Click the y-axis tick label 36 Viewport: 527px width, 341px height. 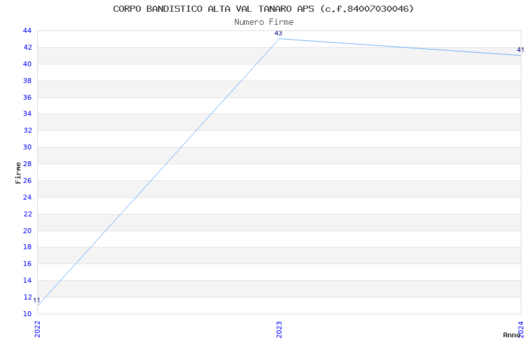[x=27, y=97]
